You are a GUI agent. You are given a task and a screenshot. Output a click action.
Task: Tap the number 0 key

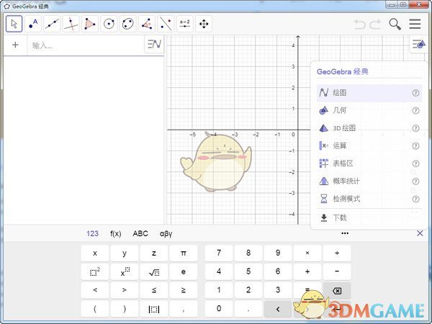coord(219,309)
